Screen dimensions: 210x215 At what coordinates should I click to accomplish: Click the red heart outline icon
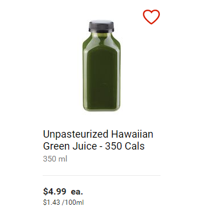click(151, 17)
